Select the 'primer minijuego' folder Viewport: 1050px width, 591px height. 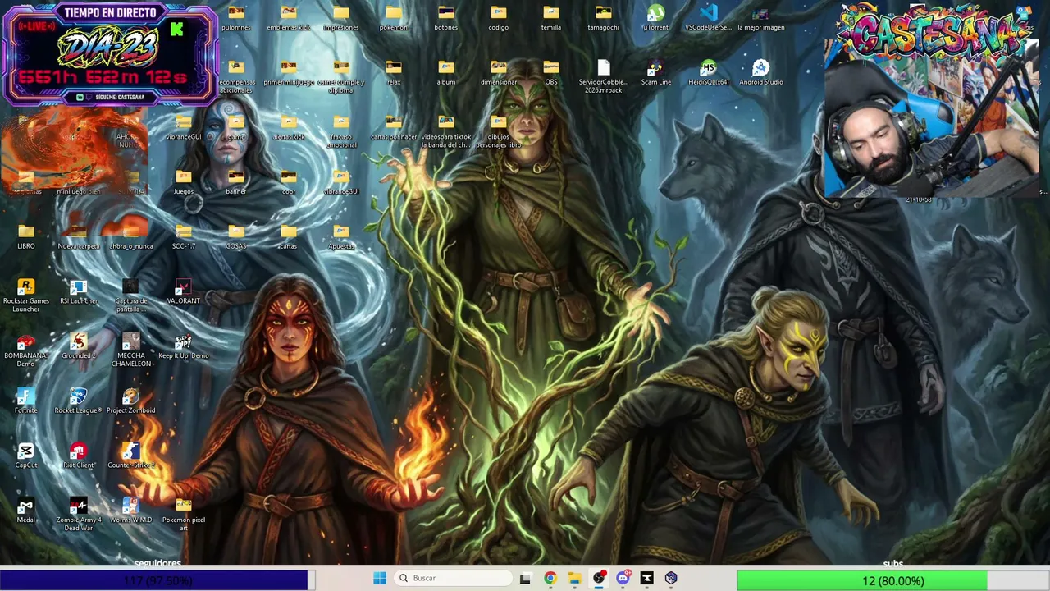click(x=289, y=73)
